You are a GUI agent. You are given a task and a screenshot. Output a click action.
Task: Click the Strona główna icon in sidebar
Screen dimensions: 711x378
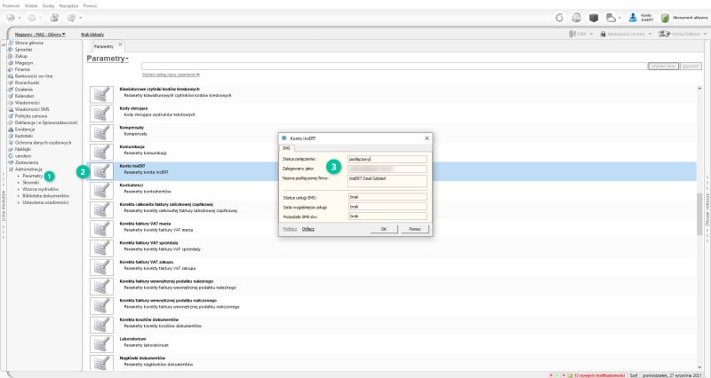coord(11,43)
